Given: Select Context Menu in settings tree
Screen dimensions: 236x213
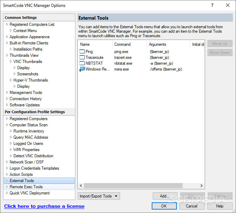Looking at the screenshot, I should (x=25, y=31).
